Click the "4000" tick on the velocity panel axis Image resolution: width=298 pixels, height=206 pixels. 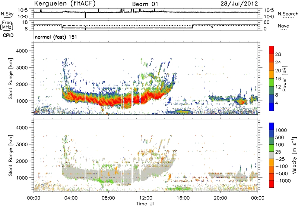[x=22, y=128]
